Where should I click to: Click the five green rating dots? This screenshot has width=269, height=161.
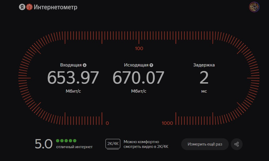click(66, 141)
